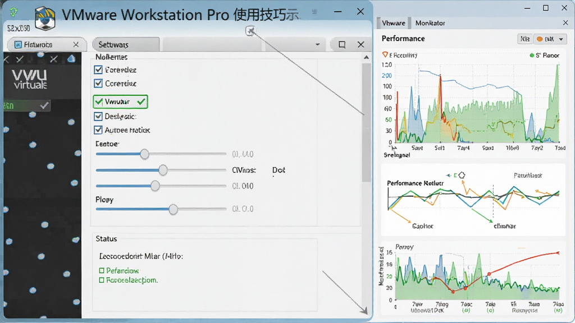Maximize the right-hand monitor window
The image size is (575, 323).
(x=546, y=8)
